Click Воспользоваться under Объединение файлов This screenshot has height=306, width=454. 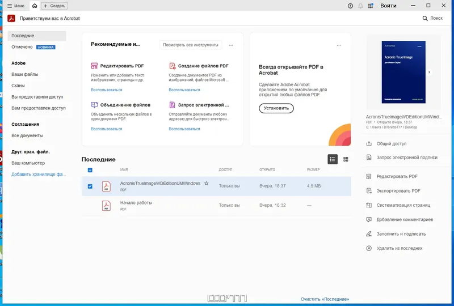(107, 129)
